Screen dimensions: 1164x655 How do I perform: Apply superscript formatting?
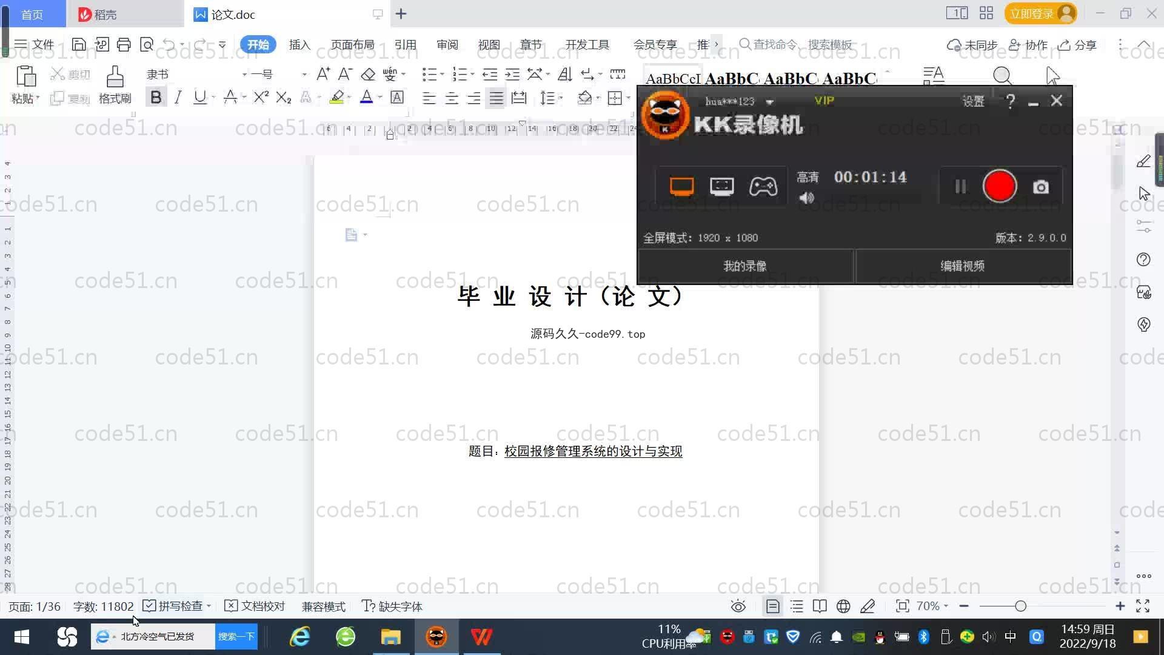tap(261, 98)
